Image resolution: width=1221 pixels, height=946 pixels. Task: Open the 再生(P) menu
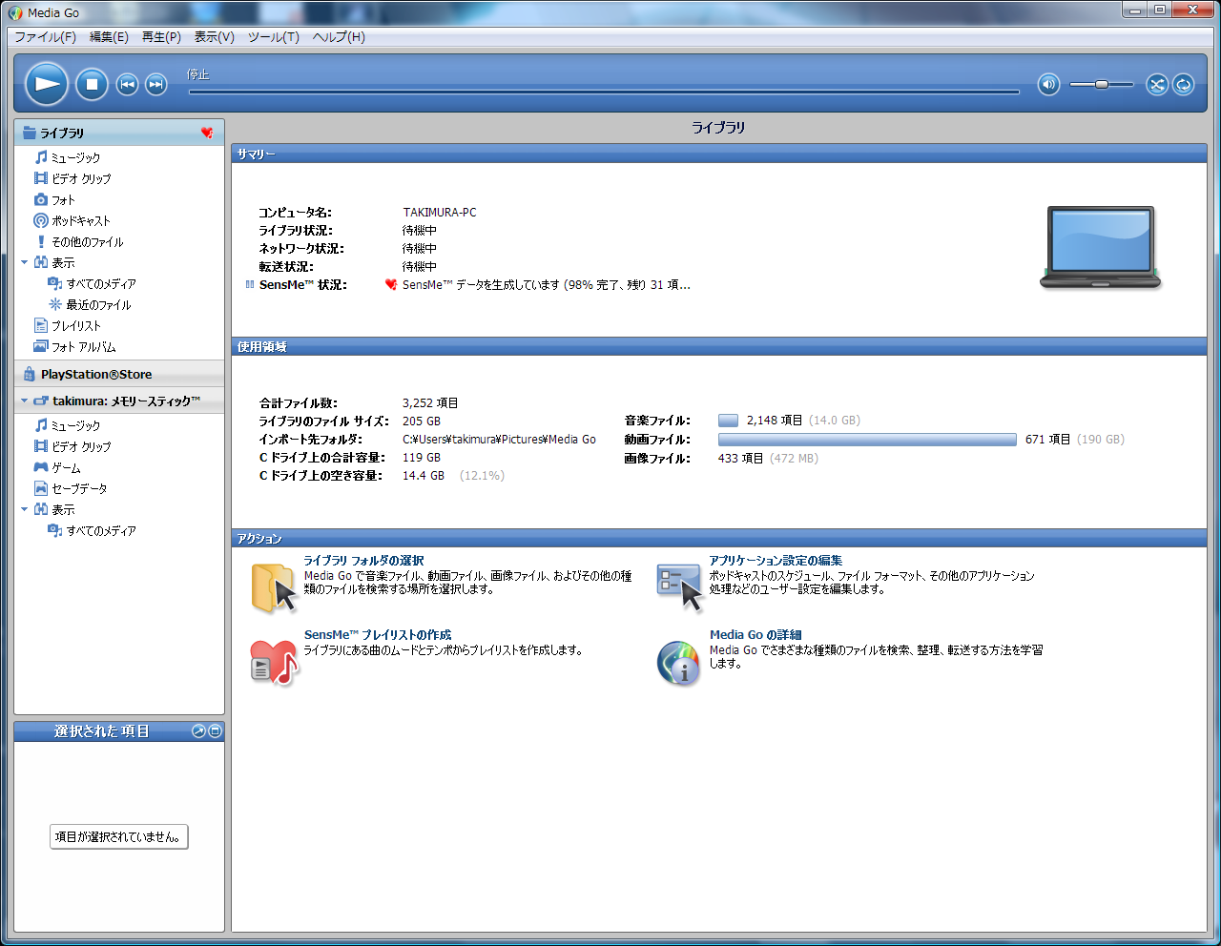pos(161,37)
